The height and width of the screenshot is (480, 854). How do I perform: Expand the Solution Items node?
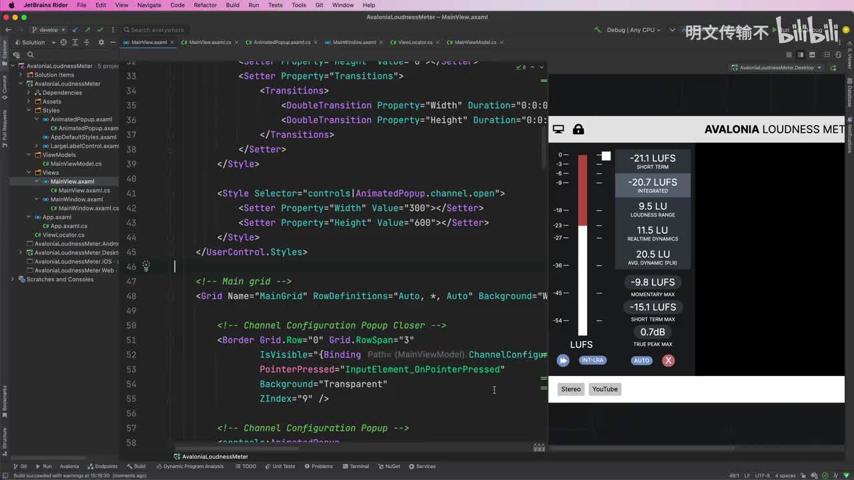pos(21,75)
